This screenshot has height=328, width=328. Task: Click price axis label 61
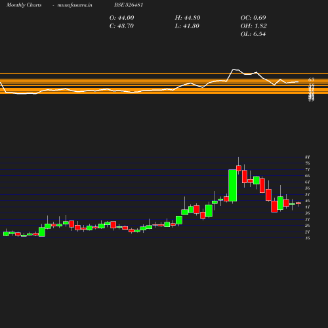[x=308, y=182]
